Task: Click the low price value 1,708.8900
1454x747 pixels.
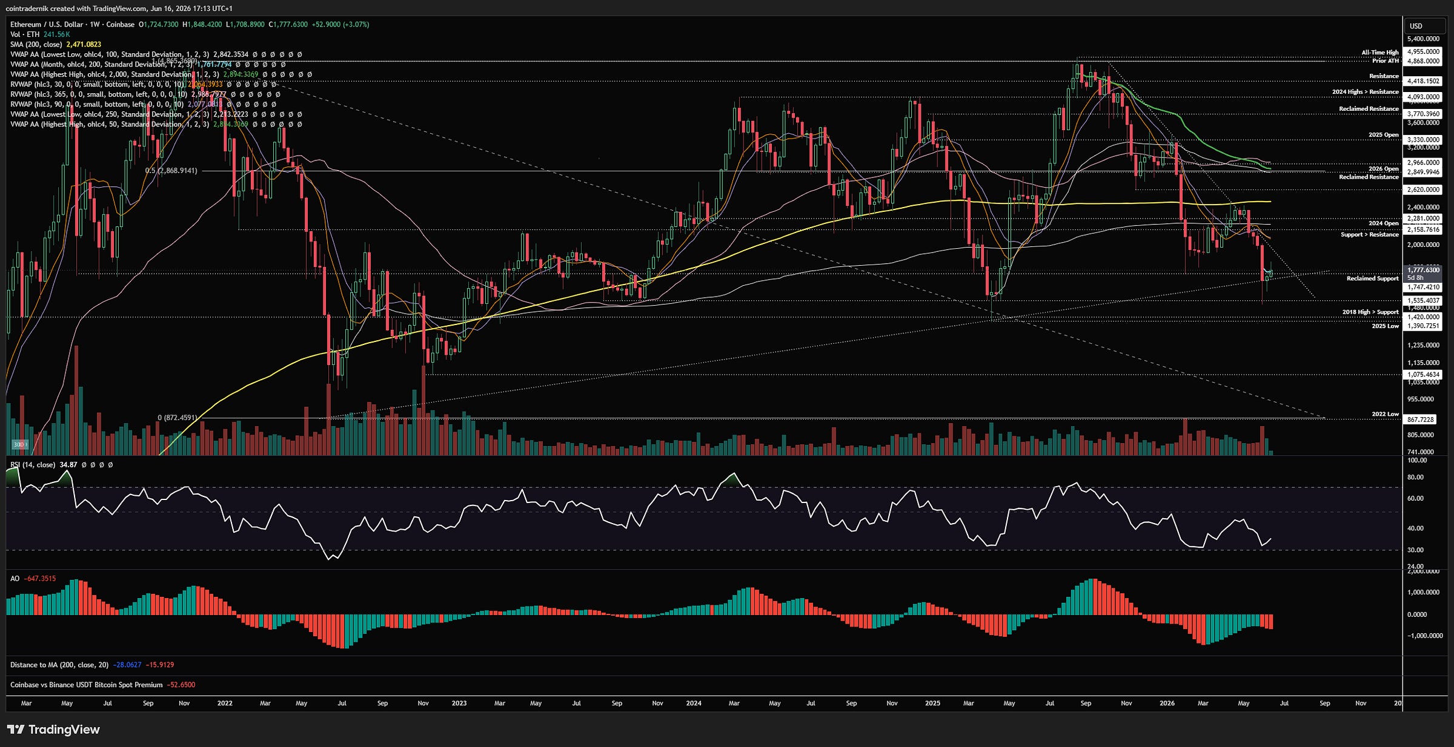Action: [x=247, y=24]
